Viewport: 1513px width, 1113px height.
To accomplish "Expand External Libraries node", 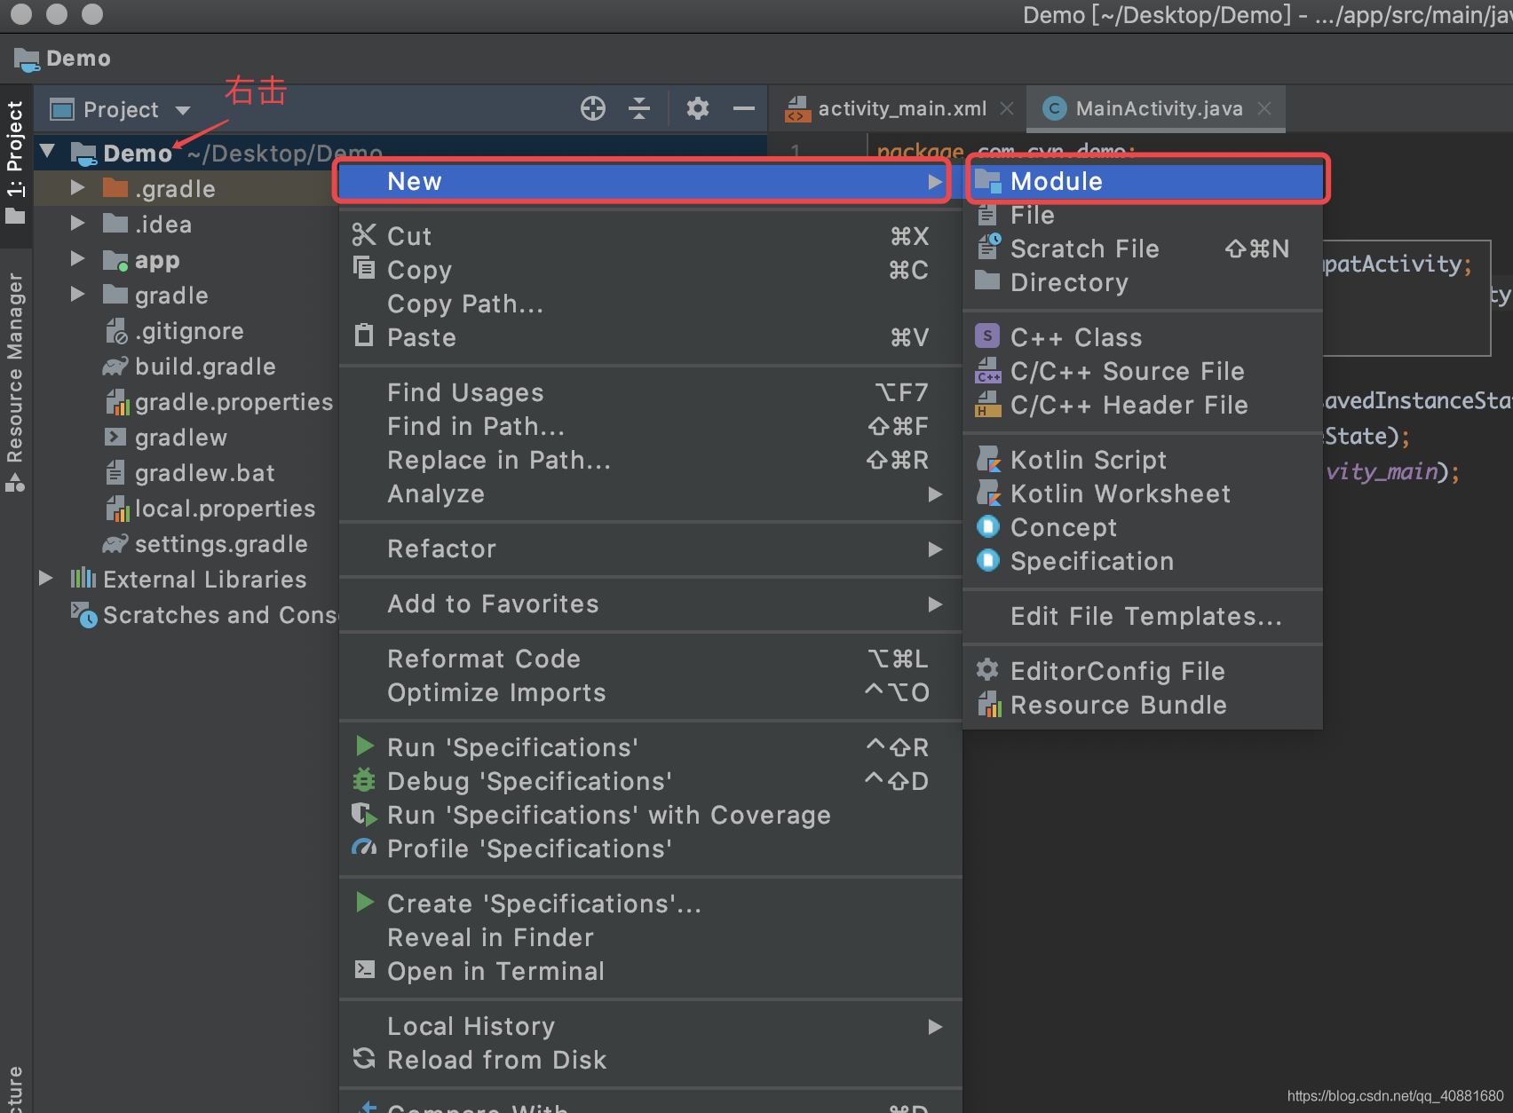I will click(x=46, y=579).
